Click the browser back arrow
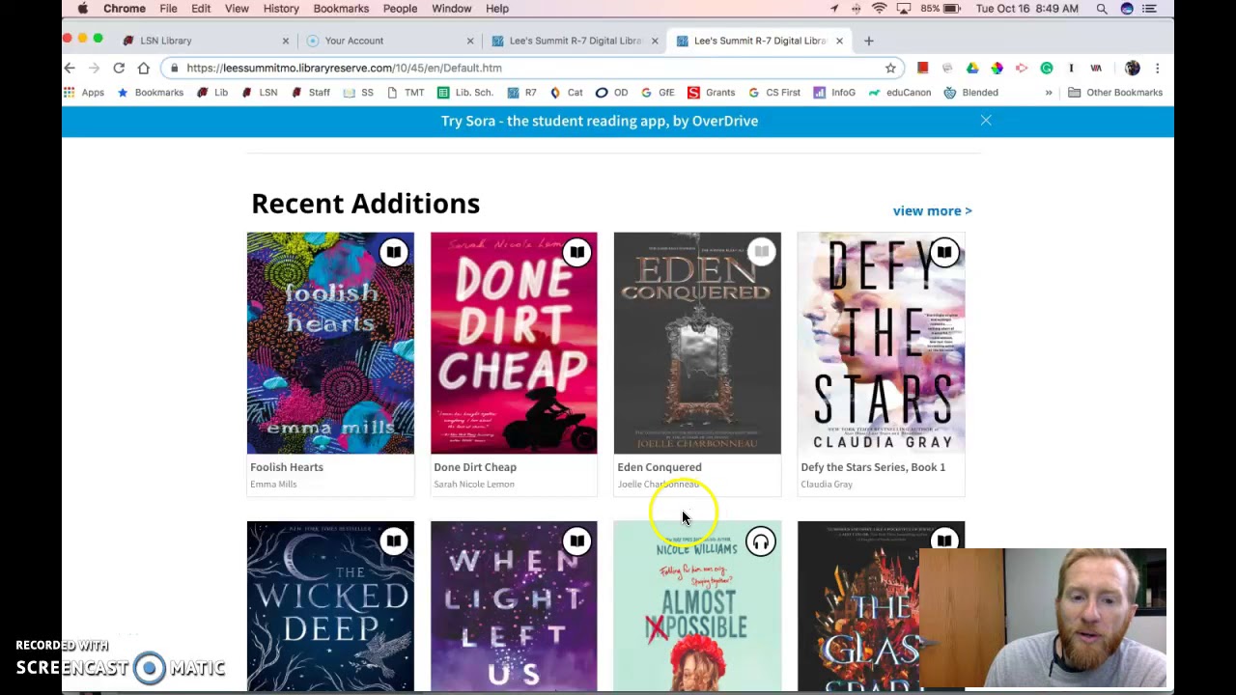This screenshot has width=1236, height=695. 70,68
